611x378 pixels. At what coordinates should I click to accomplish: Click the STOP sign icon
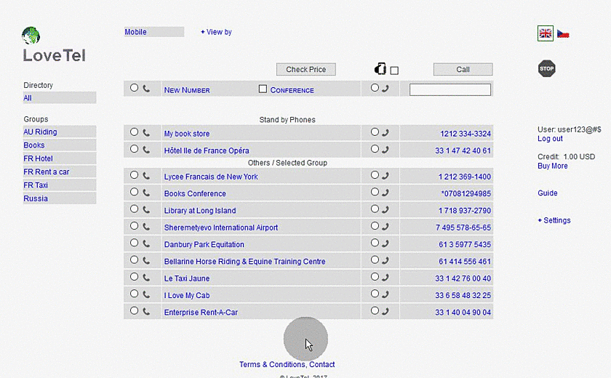[546, 68]
